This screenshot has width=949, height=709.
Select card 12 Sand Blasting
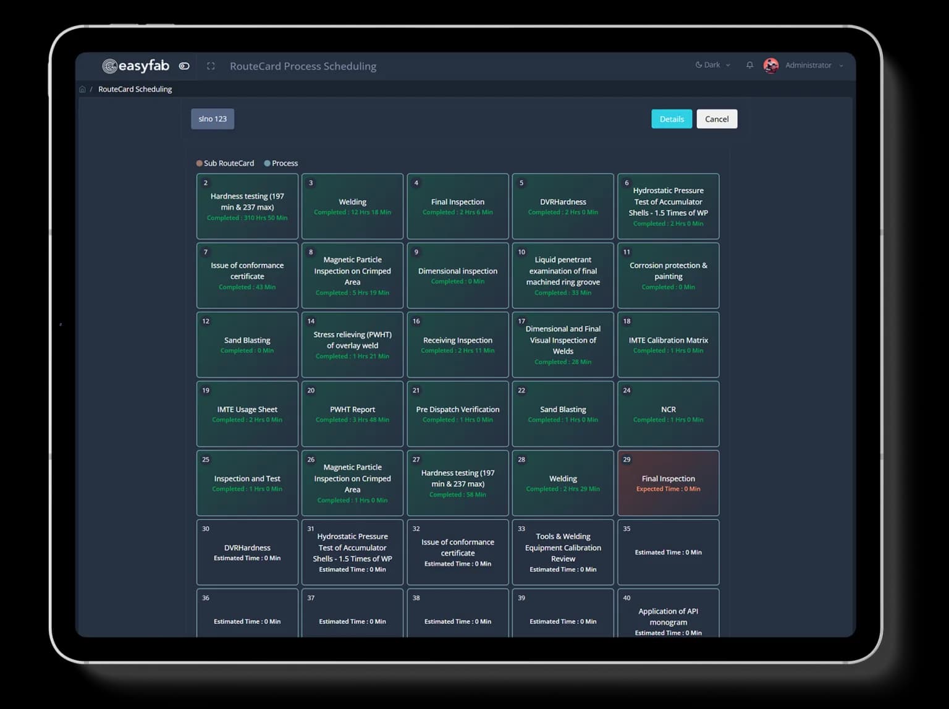pyautogui.click(x=247, y=345)
